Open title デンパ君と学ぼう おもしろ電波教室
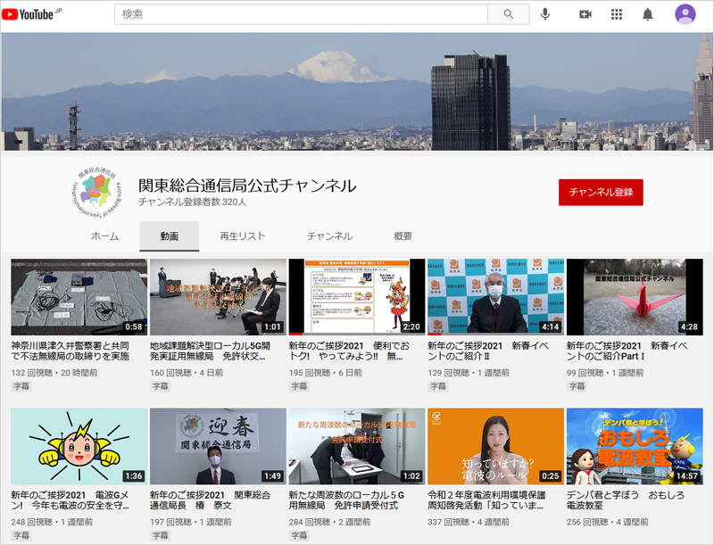The image size is (714, 545). (626, 500)
